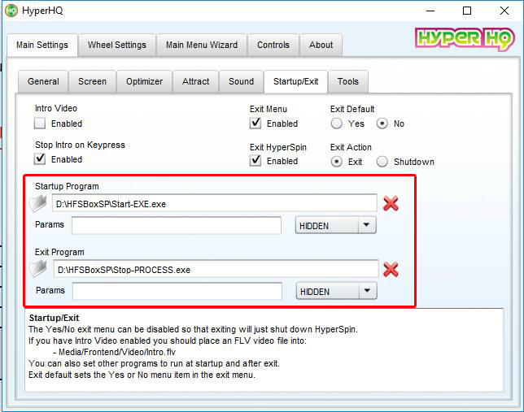Switch to the Main Settings tab
524x412 pixels.
click(42, 45)
